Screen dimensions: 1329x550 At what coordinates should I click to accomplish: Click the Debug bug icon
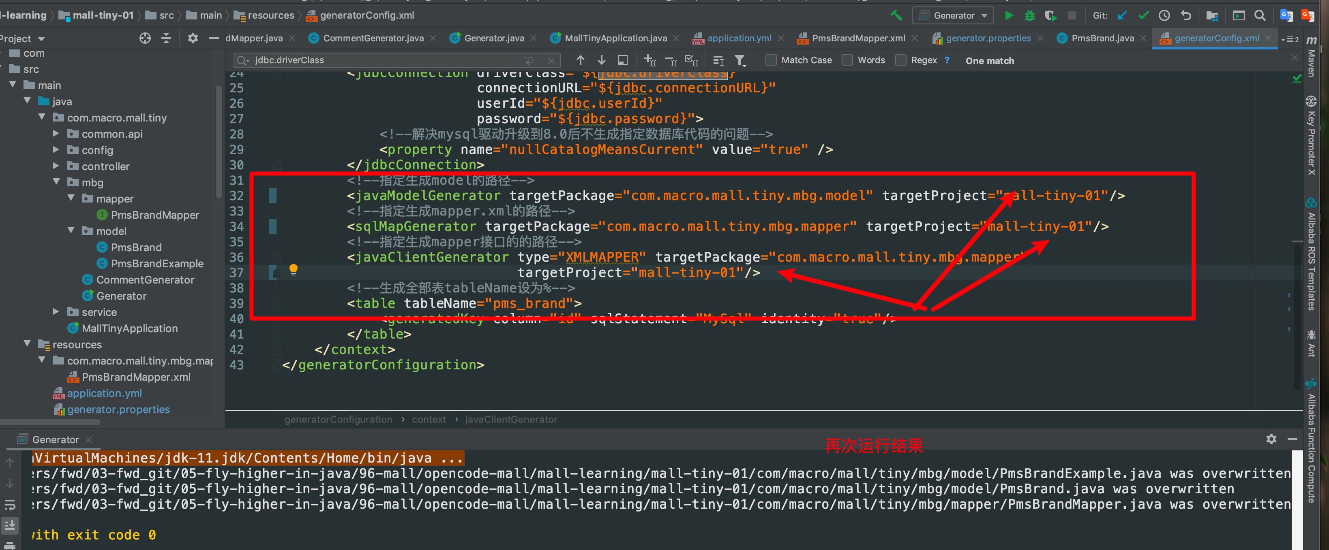pyautogui.click(x=1029, y=15)
